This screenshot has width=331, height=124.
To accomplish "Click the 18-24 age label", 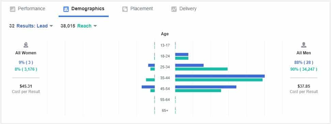I will click(165, 56).
